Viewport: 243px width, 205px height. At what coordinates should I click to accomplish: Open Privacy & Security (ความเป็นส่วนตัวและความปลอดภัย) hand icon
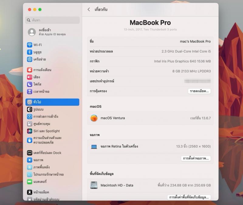(x=29, y=140)
